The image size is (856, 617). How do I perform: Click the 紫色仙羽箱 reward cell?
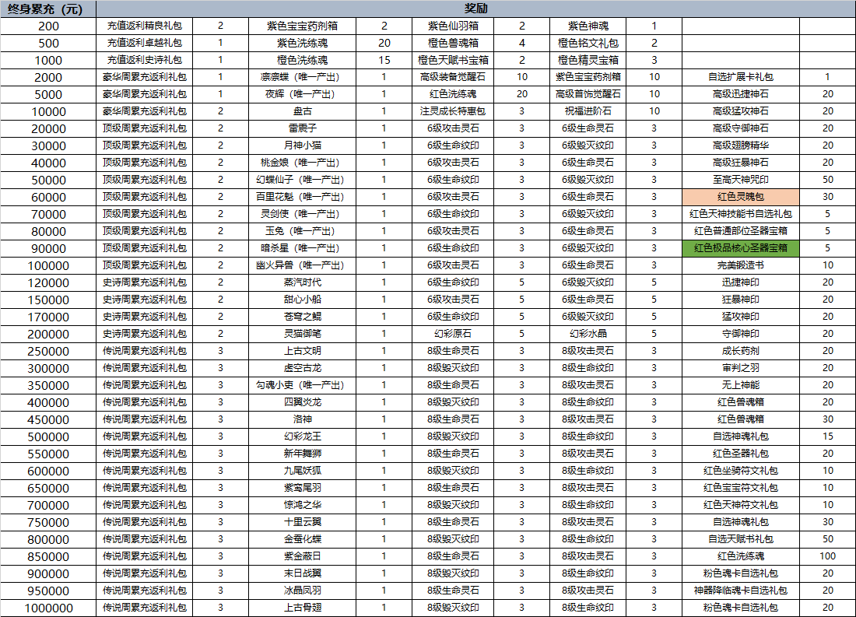[x=453, y=26]
